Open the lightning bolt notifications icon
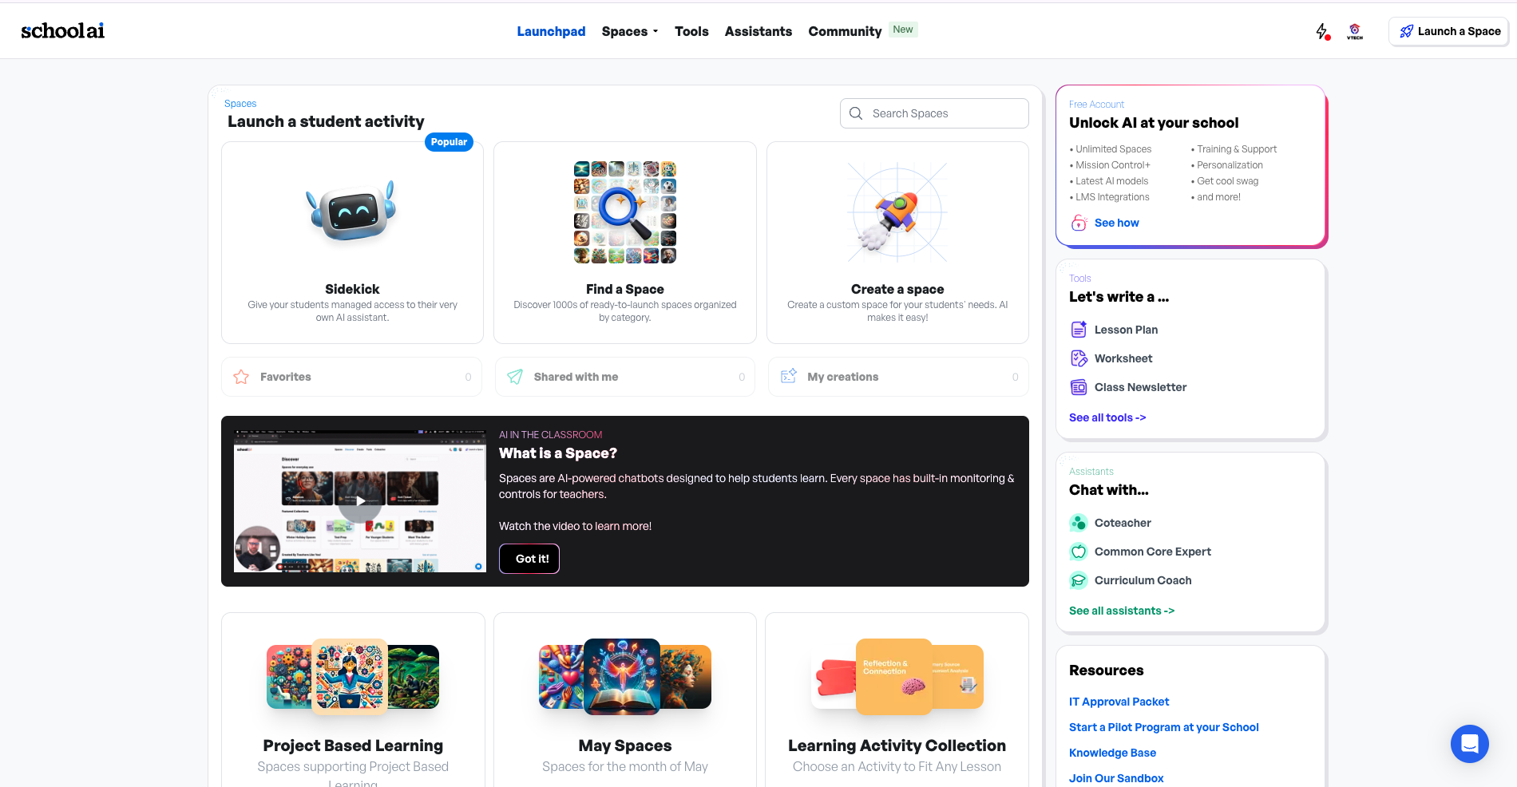1517x787 pixels. pyautogui.click(x=1322, y=31)
